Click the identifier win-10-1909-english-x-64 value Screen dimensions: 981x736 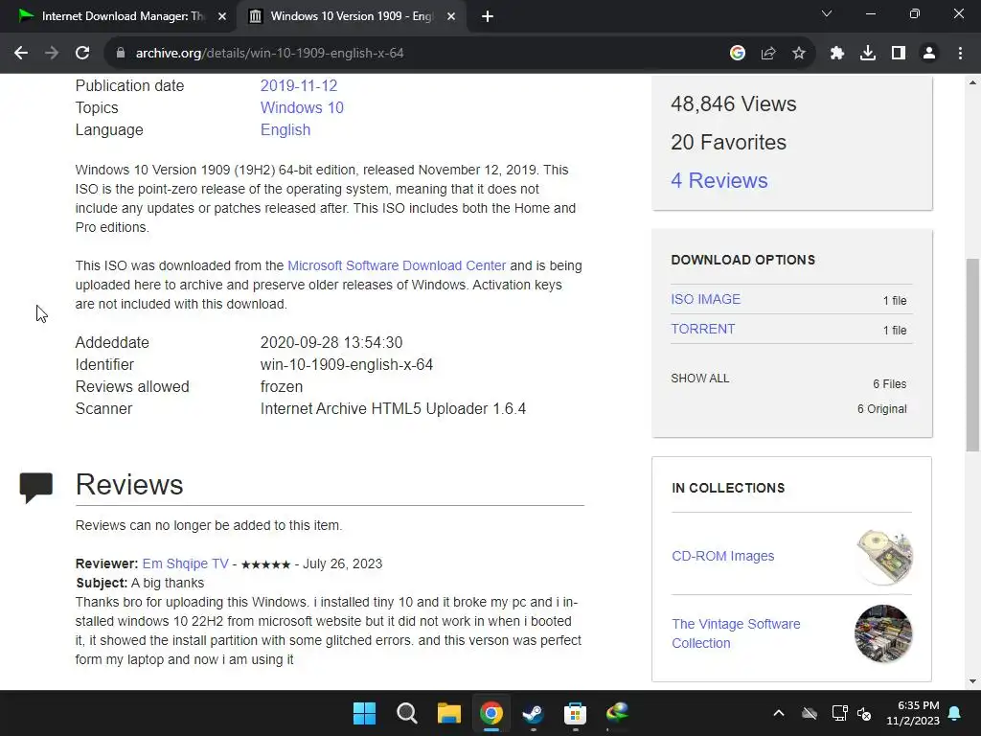[347, 364]
